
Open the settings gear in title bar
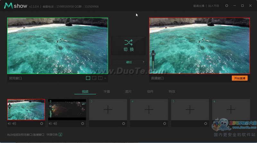pyautogui.click(x=226, y=6)
